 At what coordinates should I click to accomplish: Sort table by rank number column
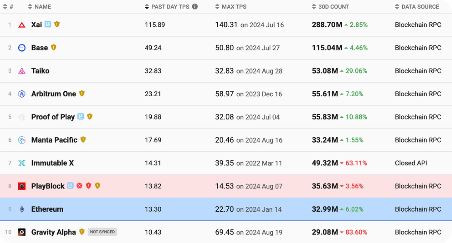click(8, 7)
